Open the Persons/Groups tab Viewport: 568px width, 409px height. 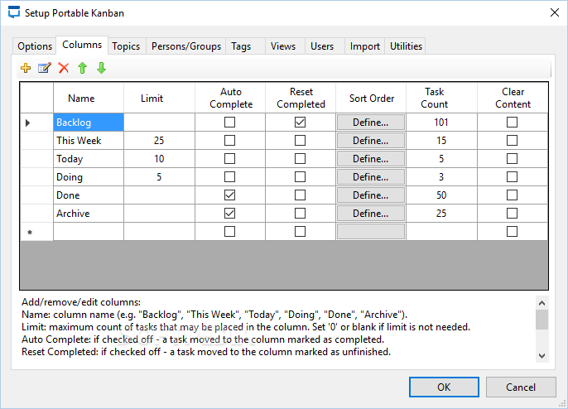click(186, 46)
